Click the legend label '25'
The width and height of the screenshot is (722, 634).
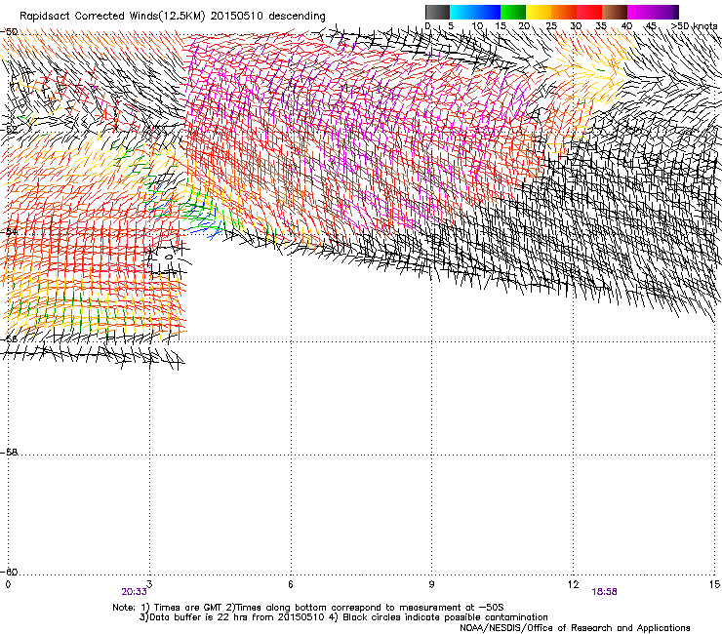pos(551,26)
